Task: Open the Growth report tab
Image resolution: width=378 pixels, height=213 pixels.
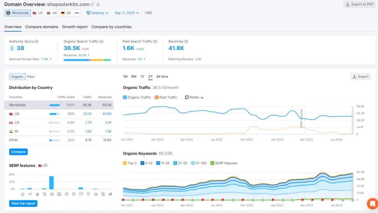Action: tap(75, 27)
